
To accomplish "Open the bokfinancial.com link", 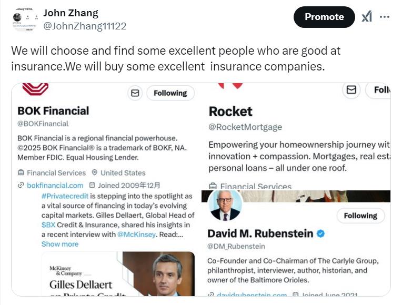I will (55, 185).
